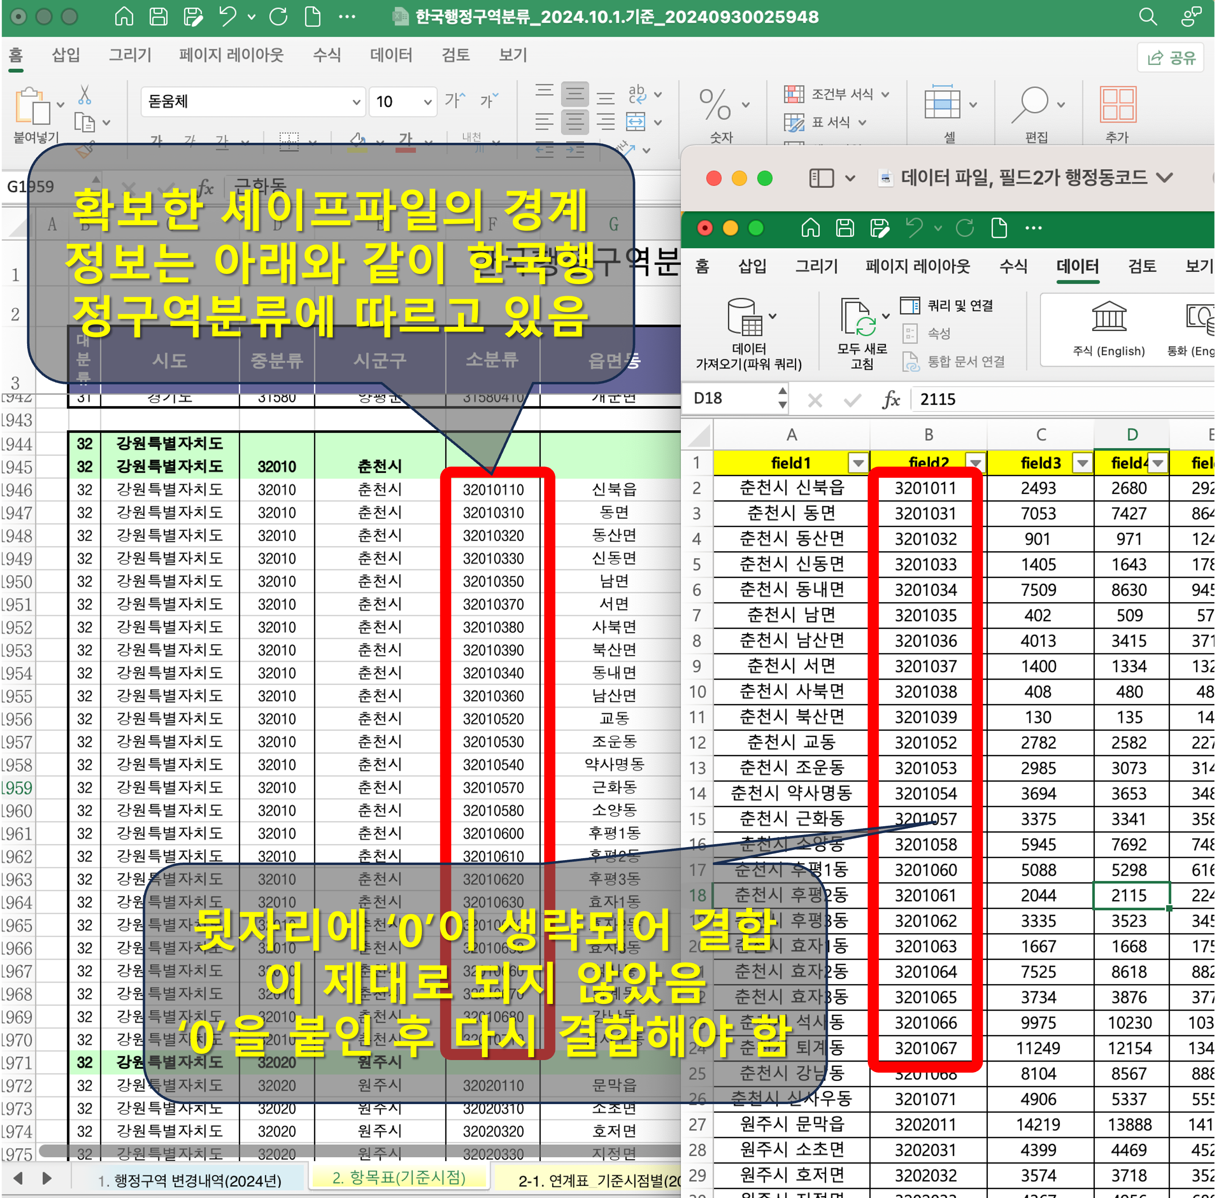Toggle the field1 filter button
Viewport: 1216px width, 1198px height.
[858, 464]
